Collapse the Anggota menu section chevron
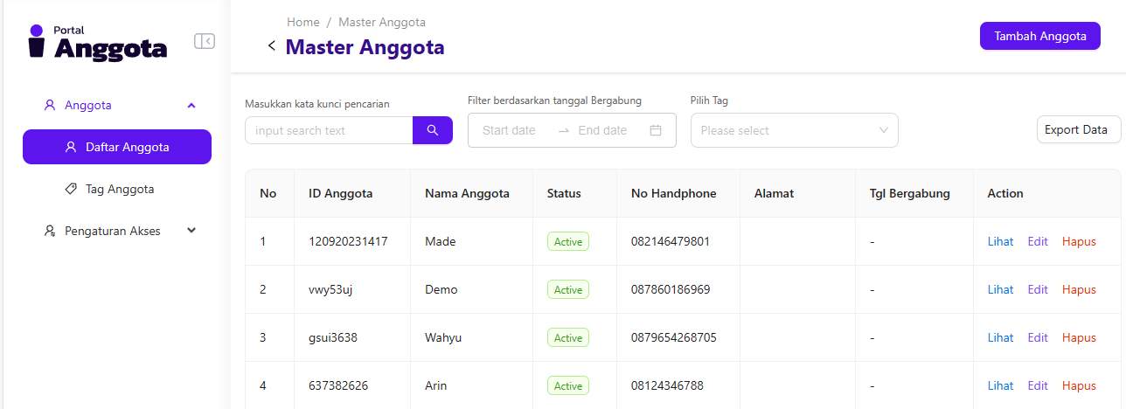 pyautogui.click(x=191, y=106)
